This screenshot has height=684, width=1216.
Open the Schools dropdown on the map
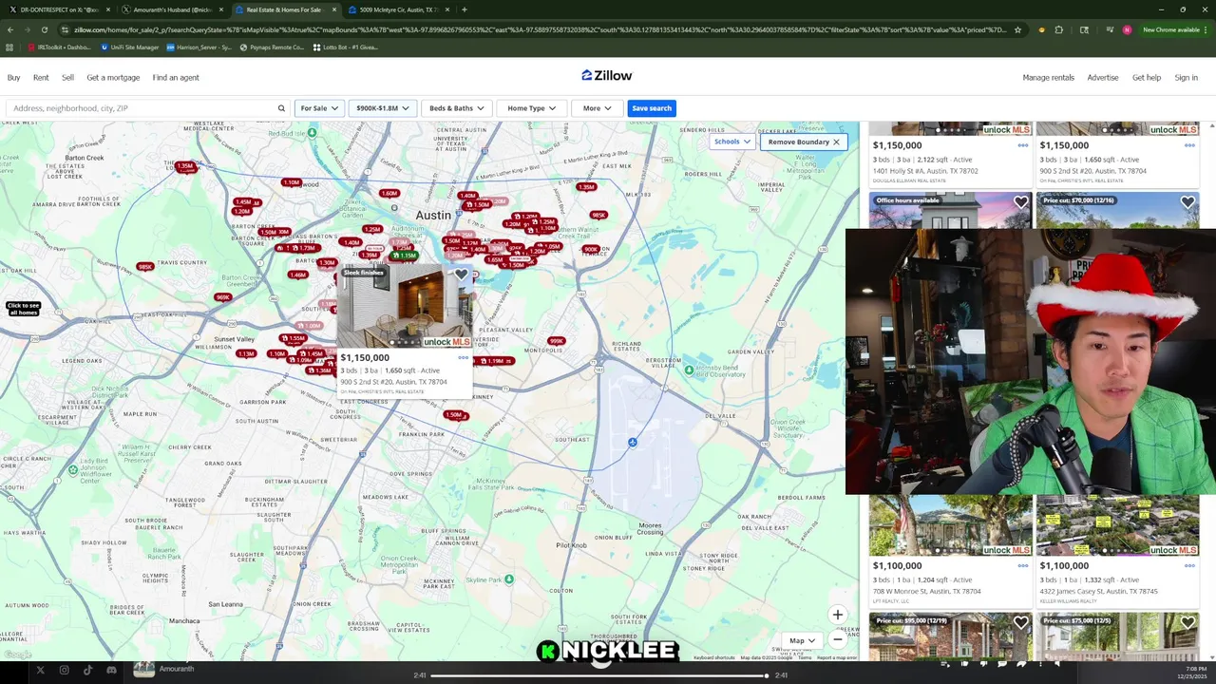[x=732, y=142]
